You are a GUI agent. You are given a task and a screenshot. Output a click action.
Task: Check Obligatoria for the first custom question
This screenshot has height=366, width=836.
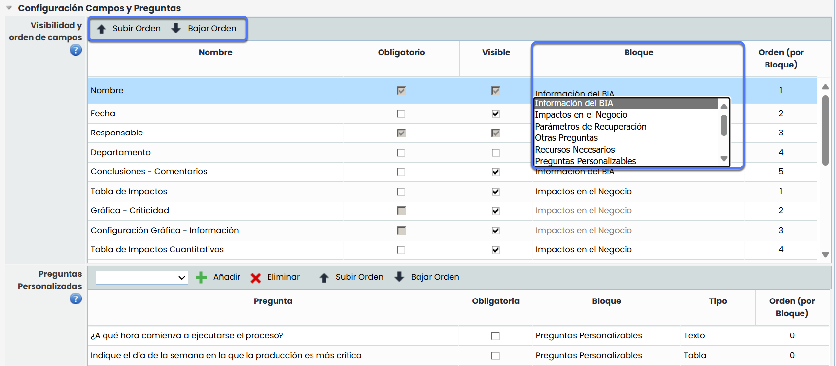495,336
